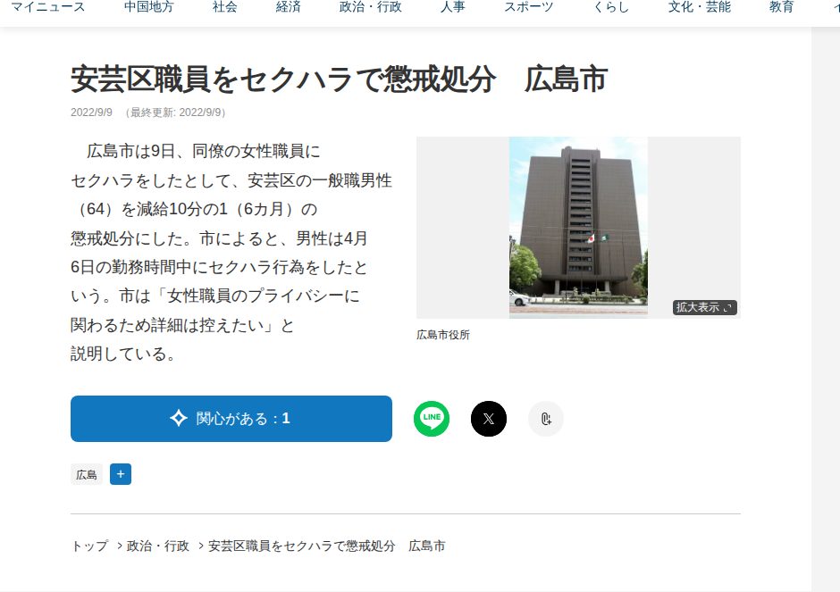
Task: Enlarge the photo via 拡大表示
Action: point(704,307)
